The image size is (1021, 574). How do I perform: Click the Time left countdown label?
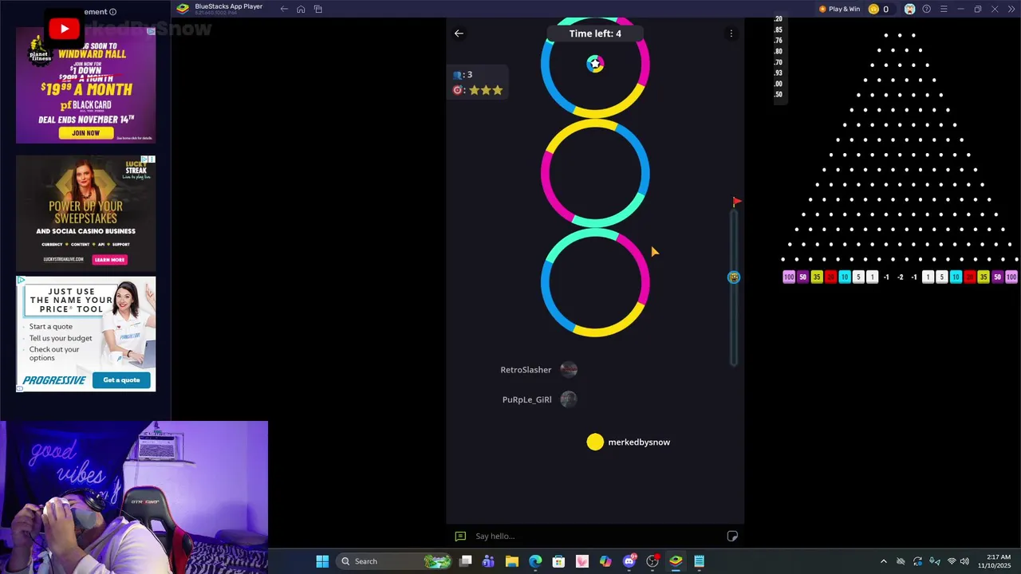pos(595,33)
